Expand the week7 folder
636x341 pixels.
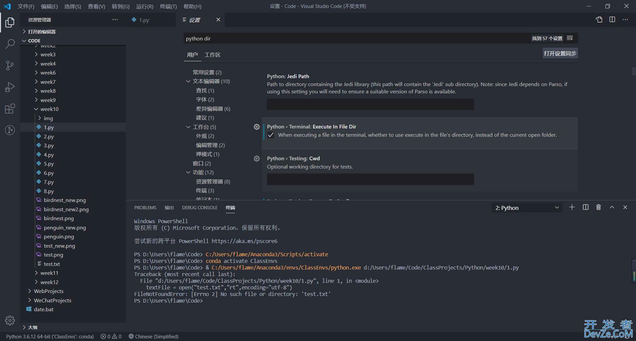tap(48, 82)
